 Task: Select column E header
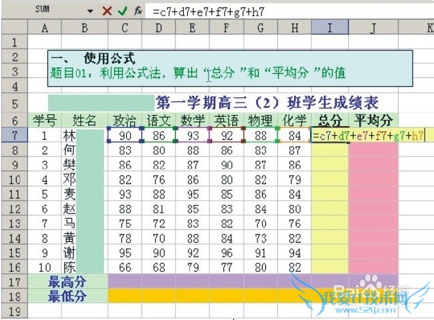pyautogui.click(x=193, y=27)
